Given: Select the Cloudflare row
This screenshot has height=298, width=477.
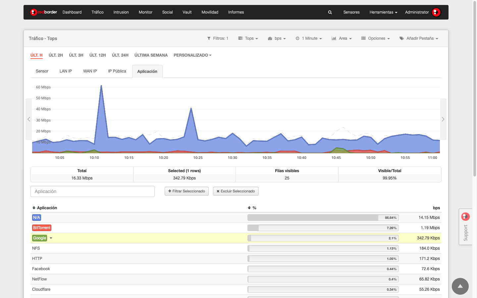Looking at the screenshot, I should (236, 289).
